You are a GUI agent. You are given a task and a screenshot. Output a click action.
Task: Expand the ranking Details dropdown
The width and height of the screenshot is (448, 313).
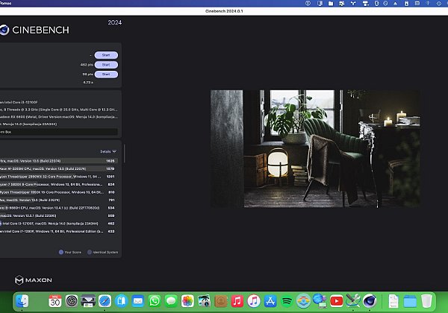(108, 151)
